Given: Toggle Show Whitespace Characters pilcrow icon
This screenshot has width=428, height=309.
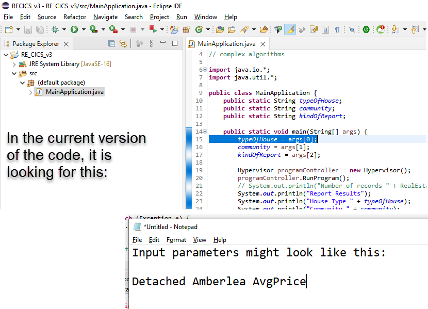Looking at the screenshot, I should [x=337, y=30].
